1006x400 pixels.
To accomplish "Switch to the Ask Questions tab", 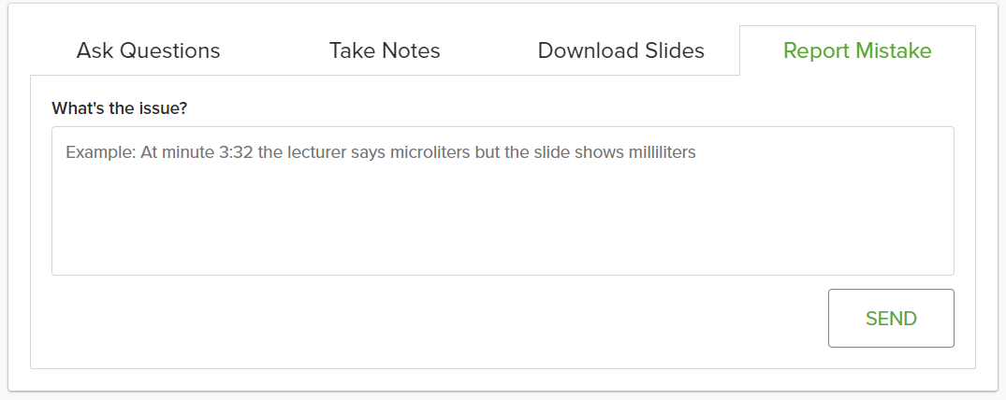I will pyautogui.click(x=148, y=50).
